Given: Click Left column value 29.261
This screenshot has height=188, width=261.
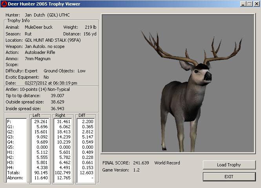Looking at the screenshot, I should click(41, 122).
